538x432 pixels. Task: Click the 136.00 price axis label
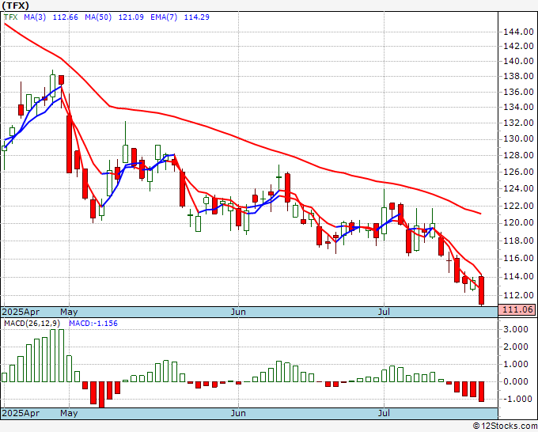click(518, 92)
